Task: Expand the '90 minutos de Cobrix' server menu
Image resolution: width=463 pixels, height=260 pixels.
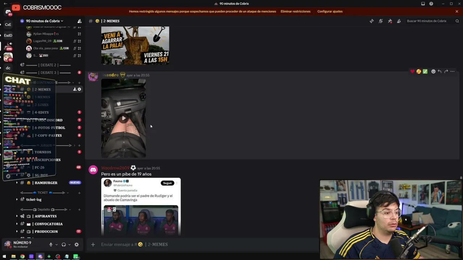Action: click(x=44, y=21)
